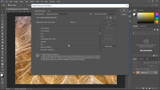The height and width of the screenshot is (90, 160).
Task: Open workspace switcher in options bar
Action: (x=156, y=5)
